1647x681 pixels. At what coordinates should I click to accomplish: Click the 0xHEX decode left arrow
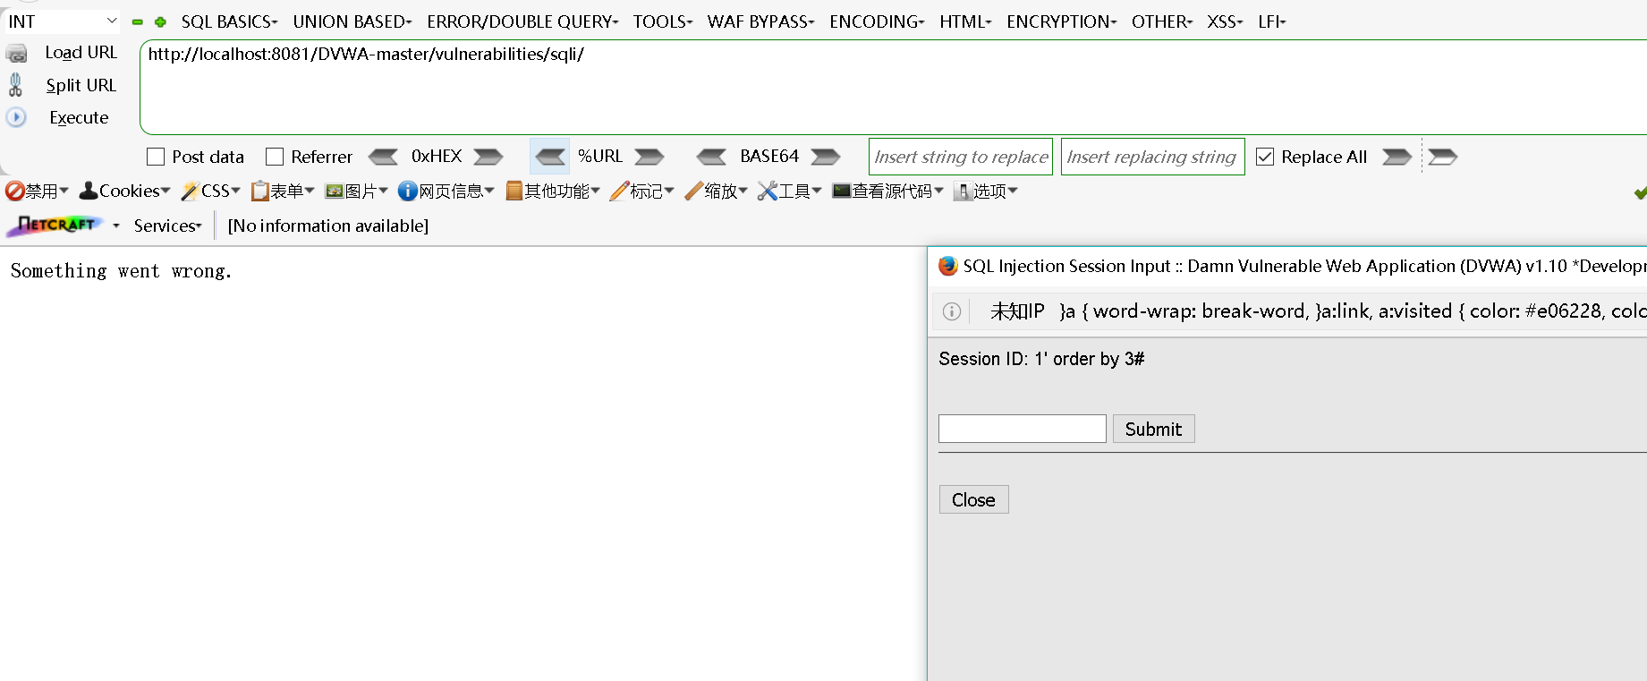(x=383, y=157)
